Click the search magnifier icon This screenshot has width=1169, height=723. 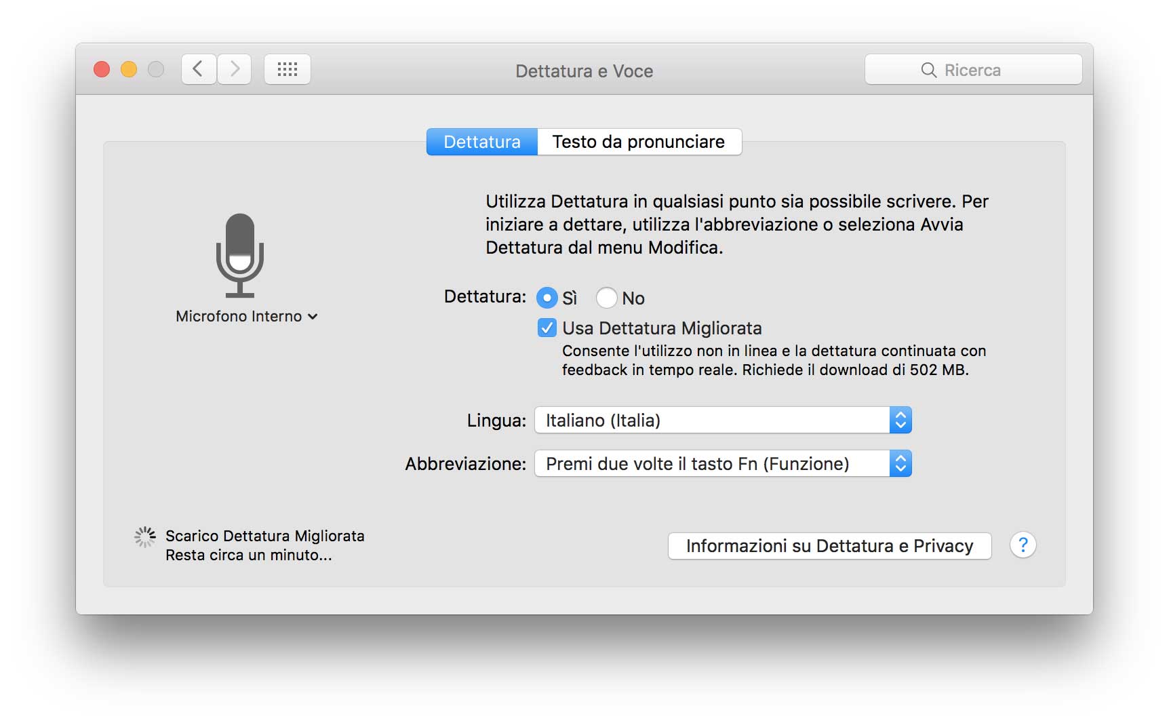[x=929, y=70]
